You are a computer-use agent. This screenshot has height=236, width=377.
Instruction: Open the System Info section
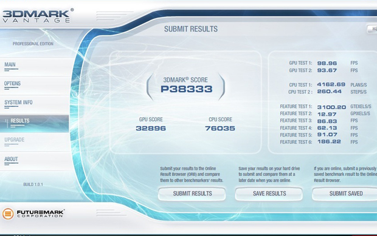18,103
